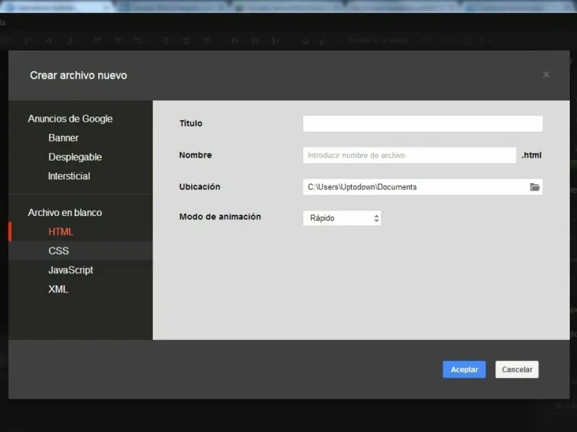Viewport: 577px width, 432px height.
Task: Click the Anuncios de Google heading
Action: tap(70, 119)
